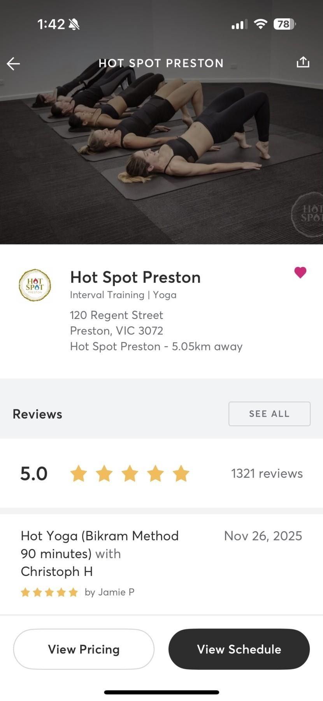Tap the cellular signal bars
323x701 pixels.
coord(239,25)
